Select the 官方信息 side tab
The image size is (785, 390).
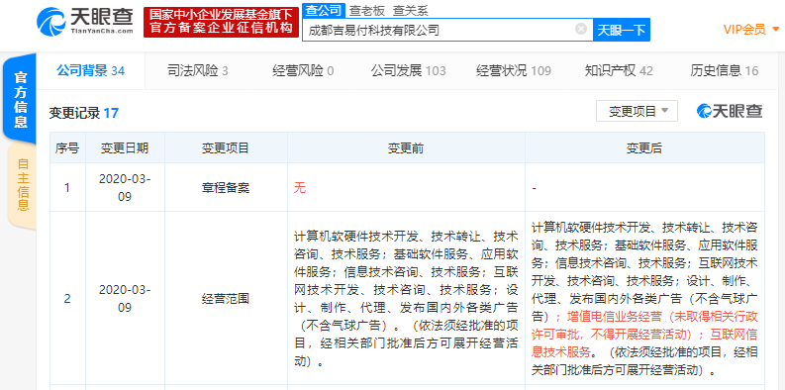[20, 100]
